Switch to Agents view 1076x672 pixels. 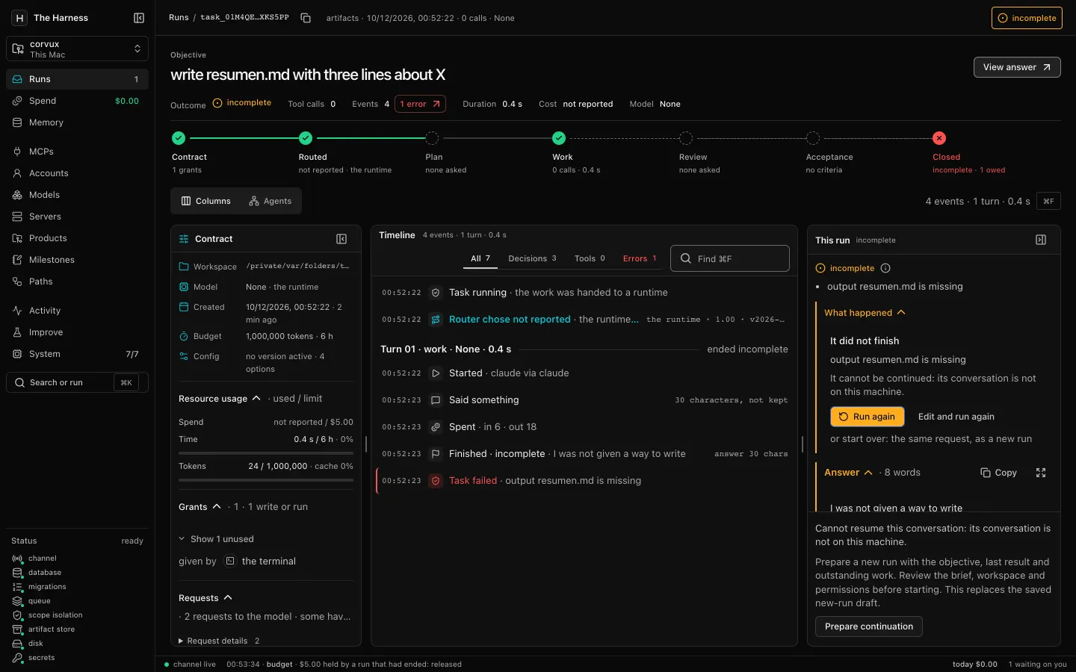click(270, 201)
